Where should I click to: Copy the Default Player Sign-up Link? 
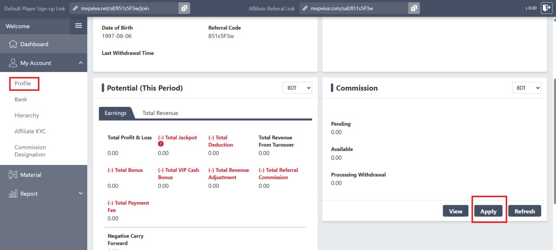click(x=184, y=8)
